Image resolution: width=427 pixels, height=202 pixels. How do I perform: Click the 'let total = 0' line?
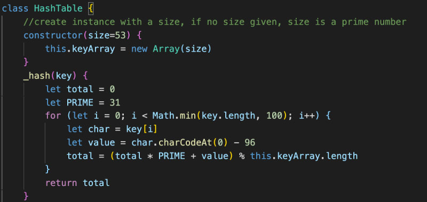pyautogui.click(x=80, y=89)
